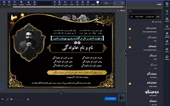
Task: Open the قالب templates sidebar panel
Action: pyautogui.click(x=167, y=4)
